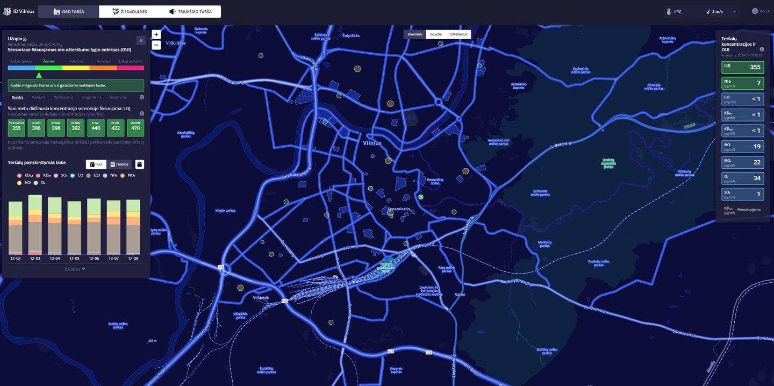The height and width of the screenshot is (386, 774).
Task: Toggle NO₂ series in chart legend
Action: click(127, 175)
